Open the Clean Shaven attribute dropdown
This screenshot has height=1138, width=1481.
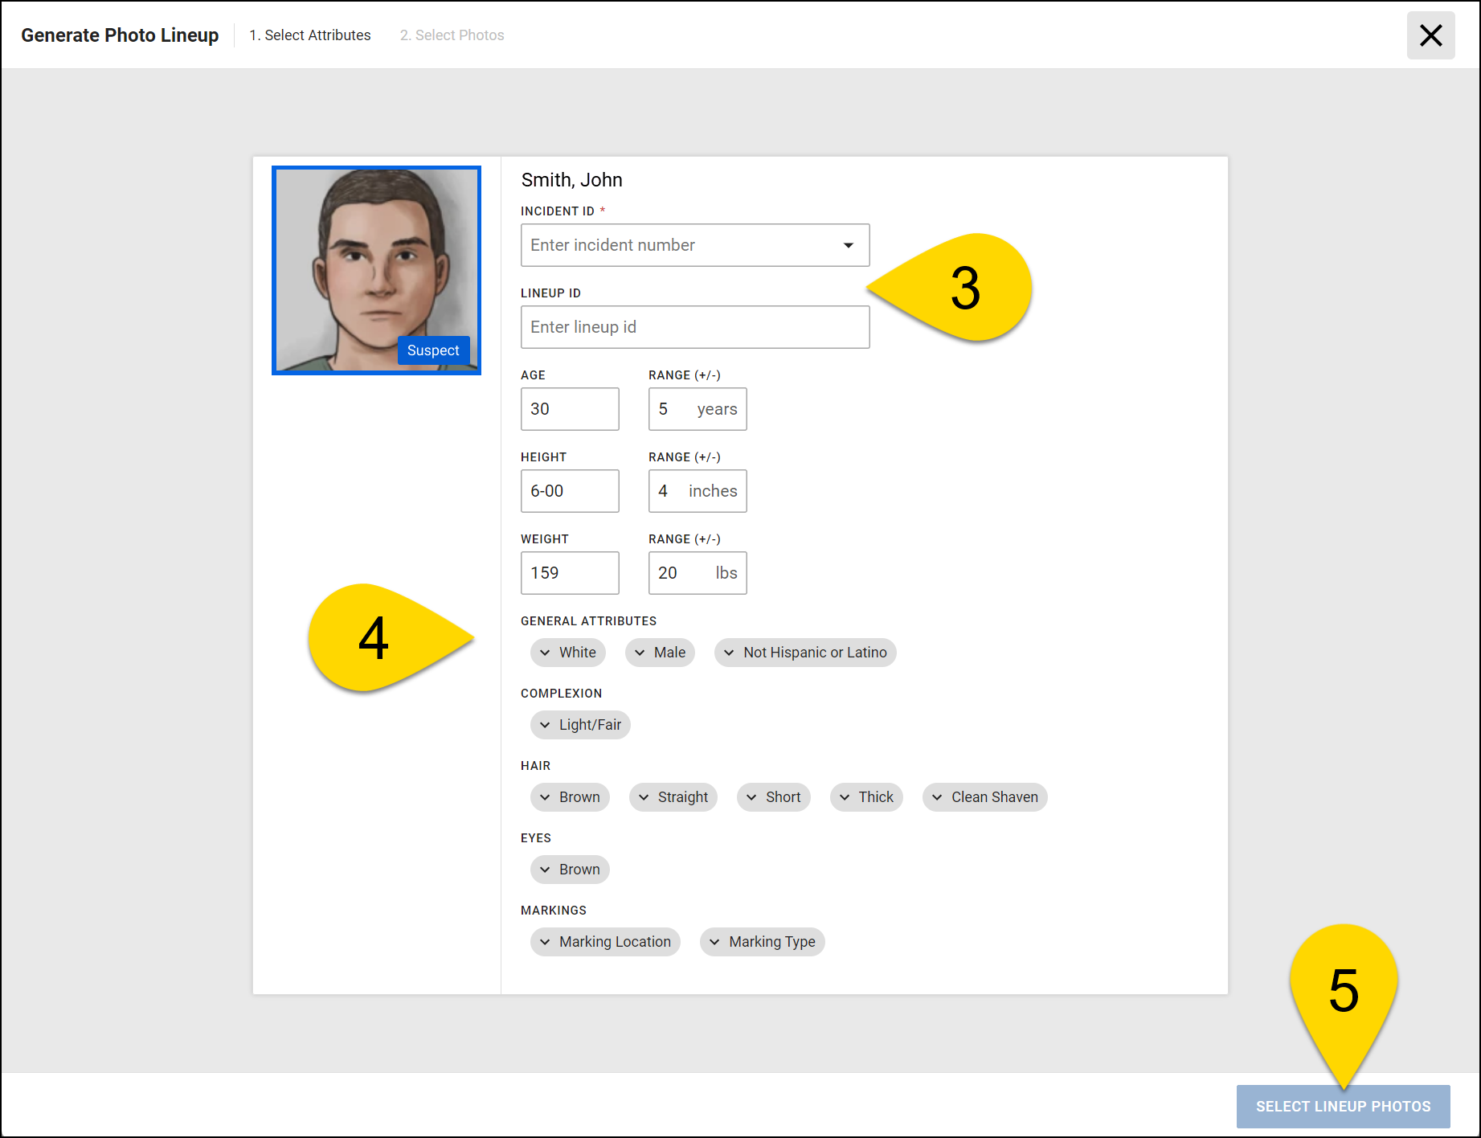click(x=984, y=796)
